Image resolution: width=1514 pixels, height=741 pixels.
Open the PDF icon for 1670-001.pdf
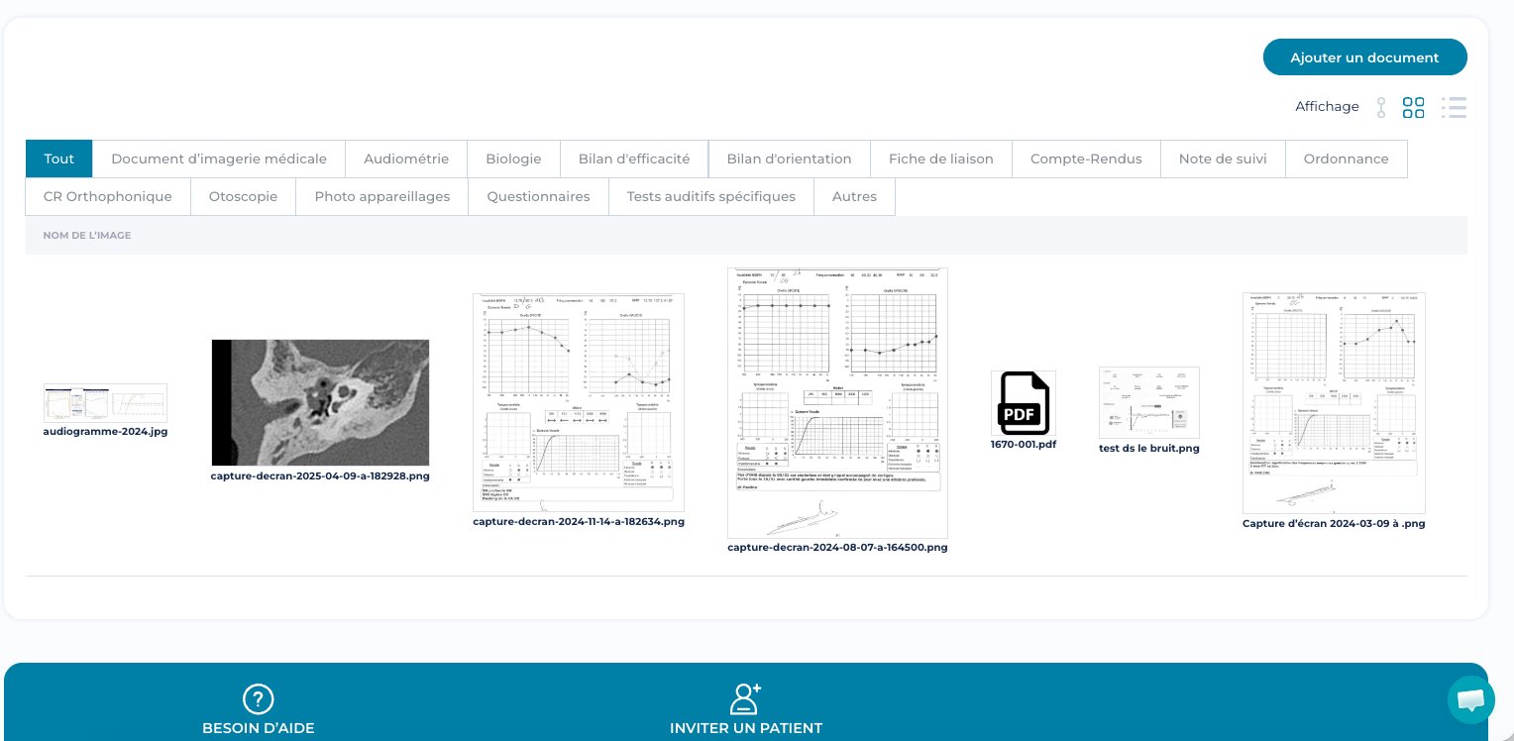click(x=1024, y=403)
